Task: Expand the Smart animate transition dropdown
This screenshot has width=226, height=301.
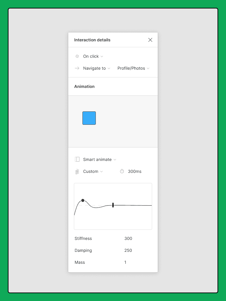Action: pyautogui.click(x=100, y=159)
